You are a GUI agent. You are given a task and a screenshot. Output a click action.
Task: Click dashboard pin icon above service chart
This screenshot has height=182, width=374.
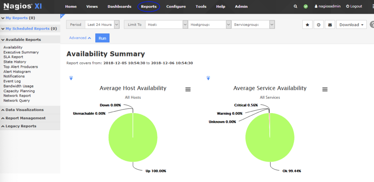tap(208, 78)
